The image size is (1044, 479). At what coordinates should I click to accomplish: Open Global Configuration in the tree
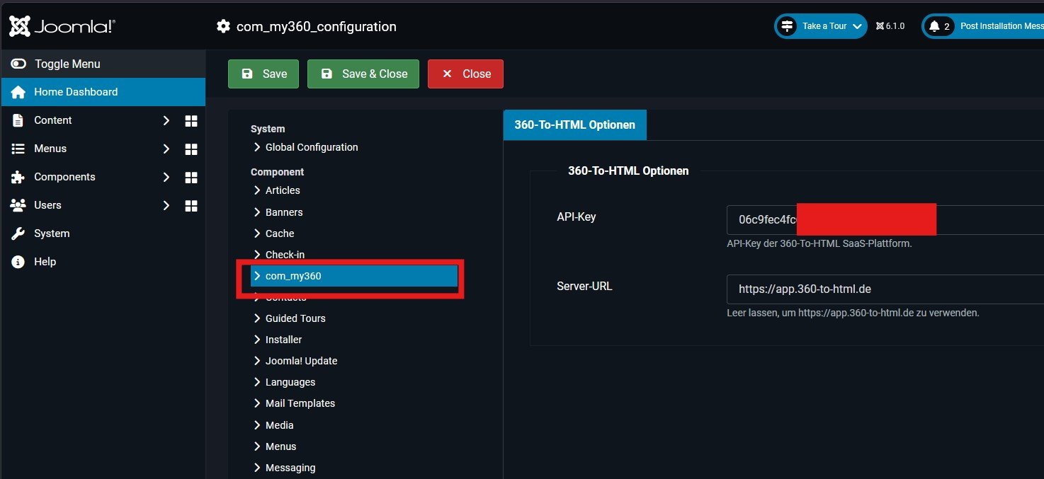(x=312, y=147)
